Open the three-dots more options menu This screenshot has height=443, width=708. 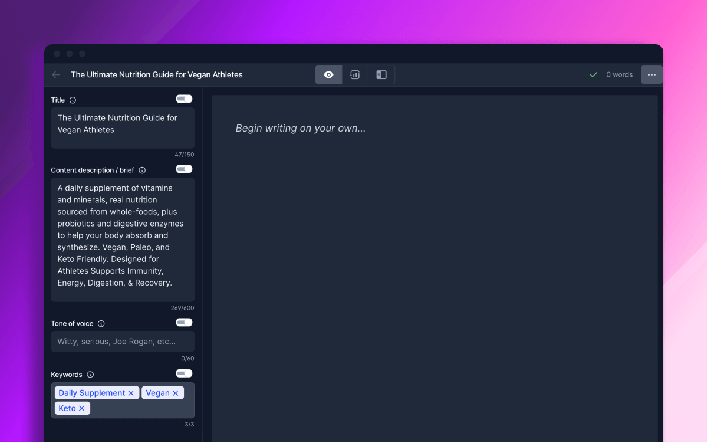(x=651, y=75)
